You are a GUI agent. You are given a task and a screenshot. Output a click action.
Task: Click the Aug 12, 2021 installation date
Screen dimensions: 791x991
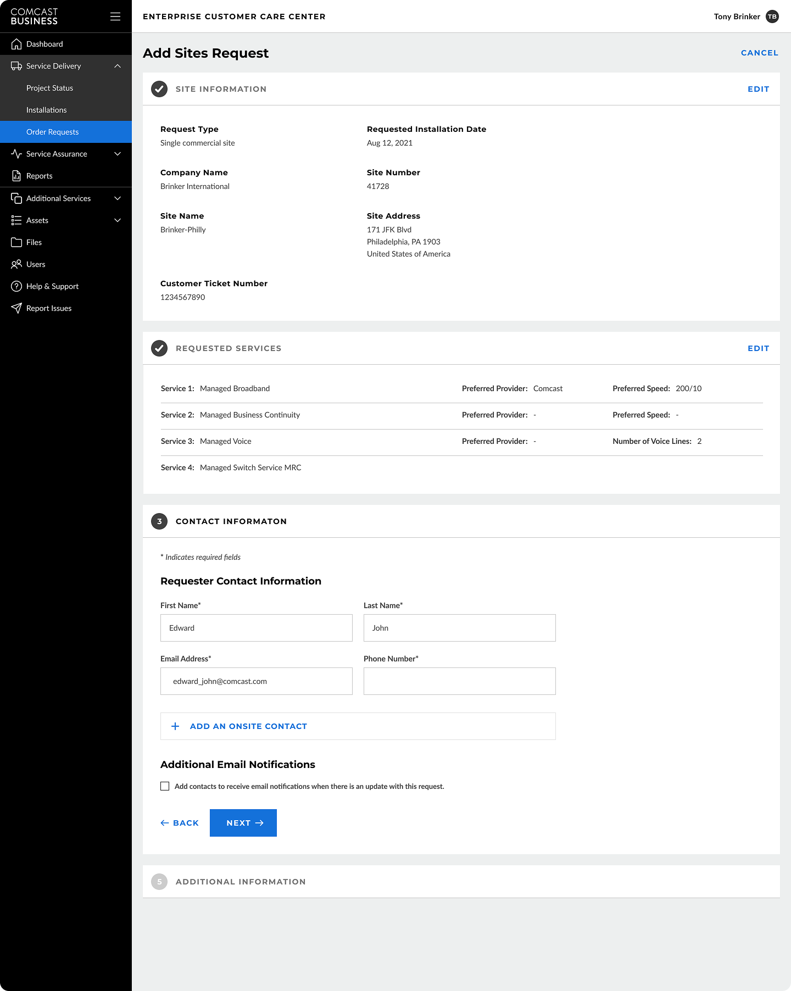coord(389,143)
